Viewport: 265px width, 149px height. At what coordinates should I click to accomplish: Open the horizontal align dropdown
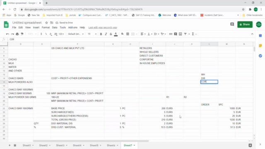pyautogui.click(x=143, y=34)
